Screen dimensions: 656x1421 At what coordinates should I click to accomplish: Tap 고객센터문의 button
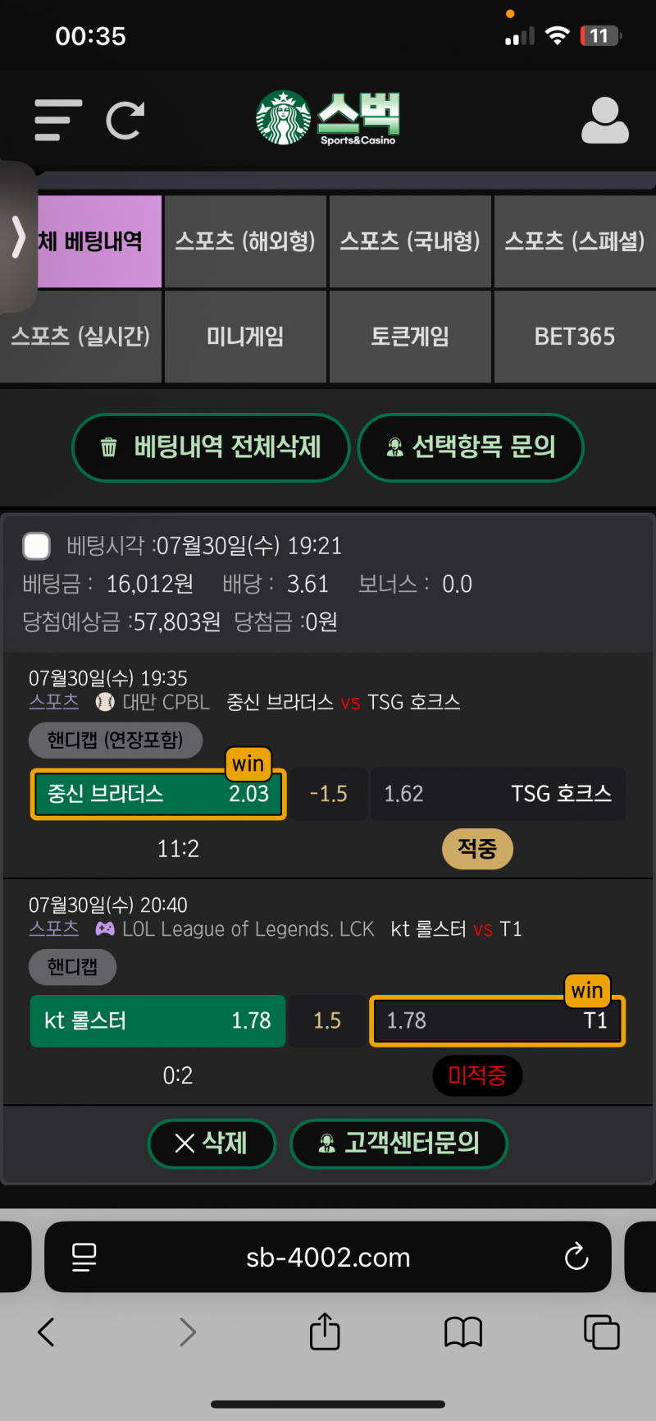(x=399, y=1143)
